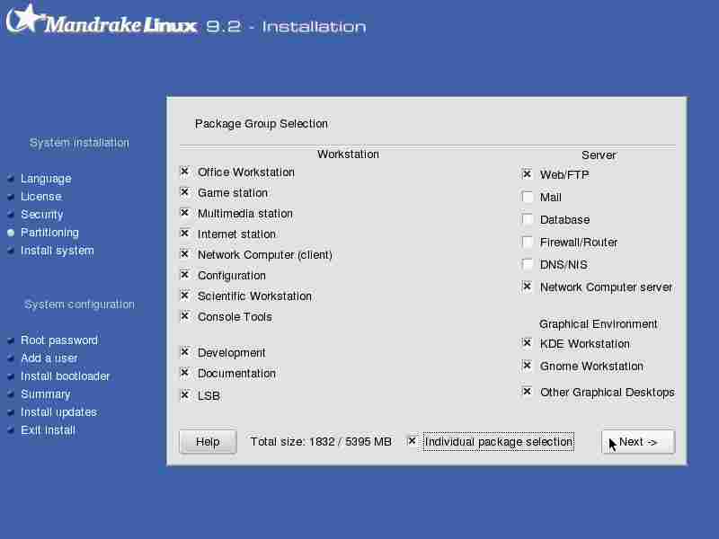Uncheck the Office Workstation checkbox
The width and height of the screenshot is (719, 539).
[x=185, y=172]
